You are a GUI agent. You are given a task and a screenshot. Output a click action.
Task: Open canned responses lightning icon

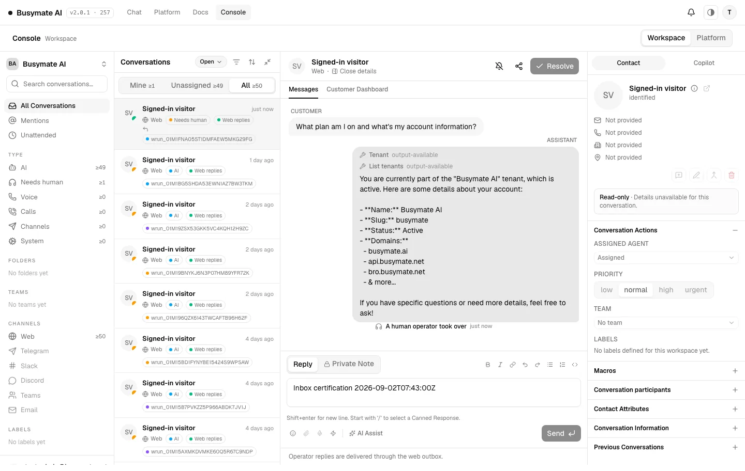[333, 433]
